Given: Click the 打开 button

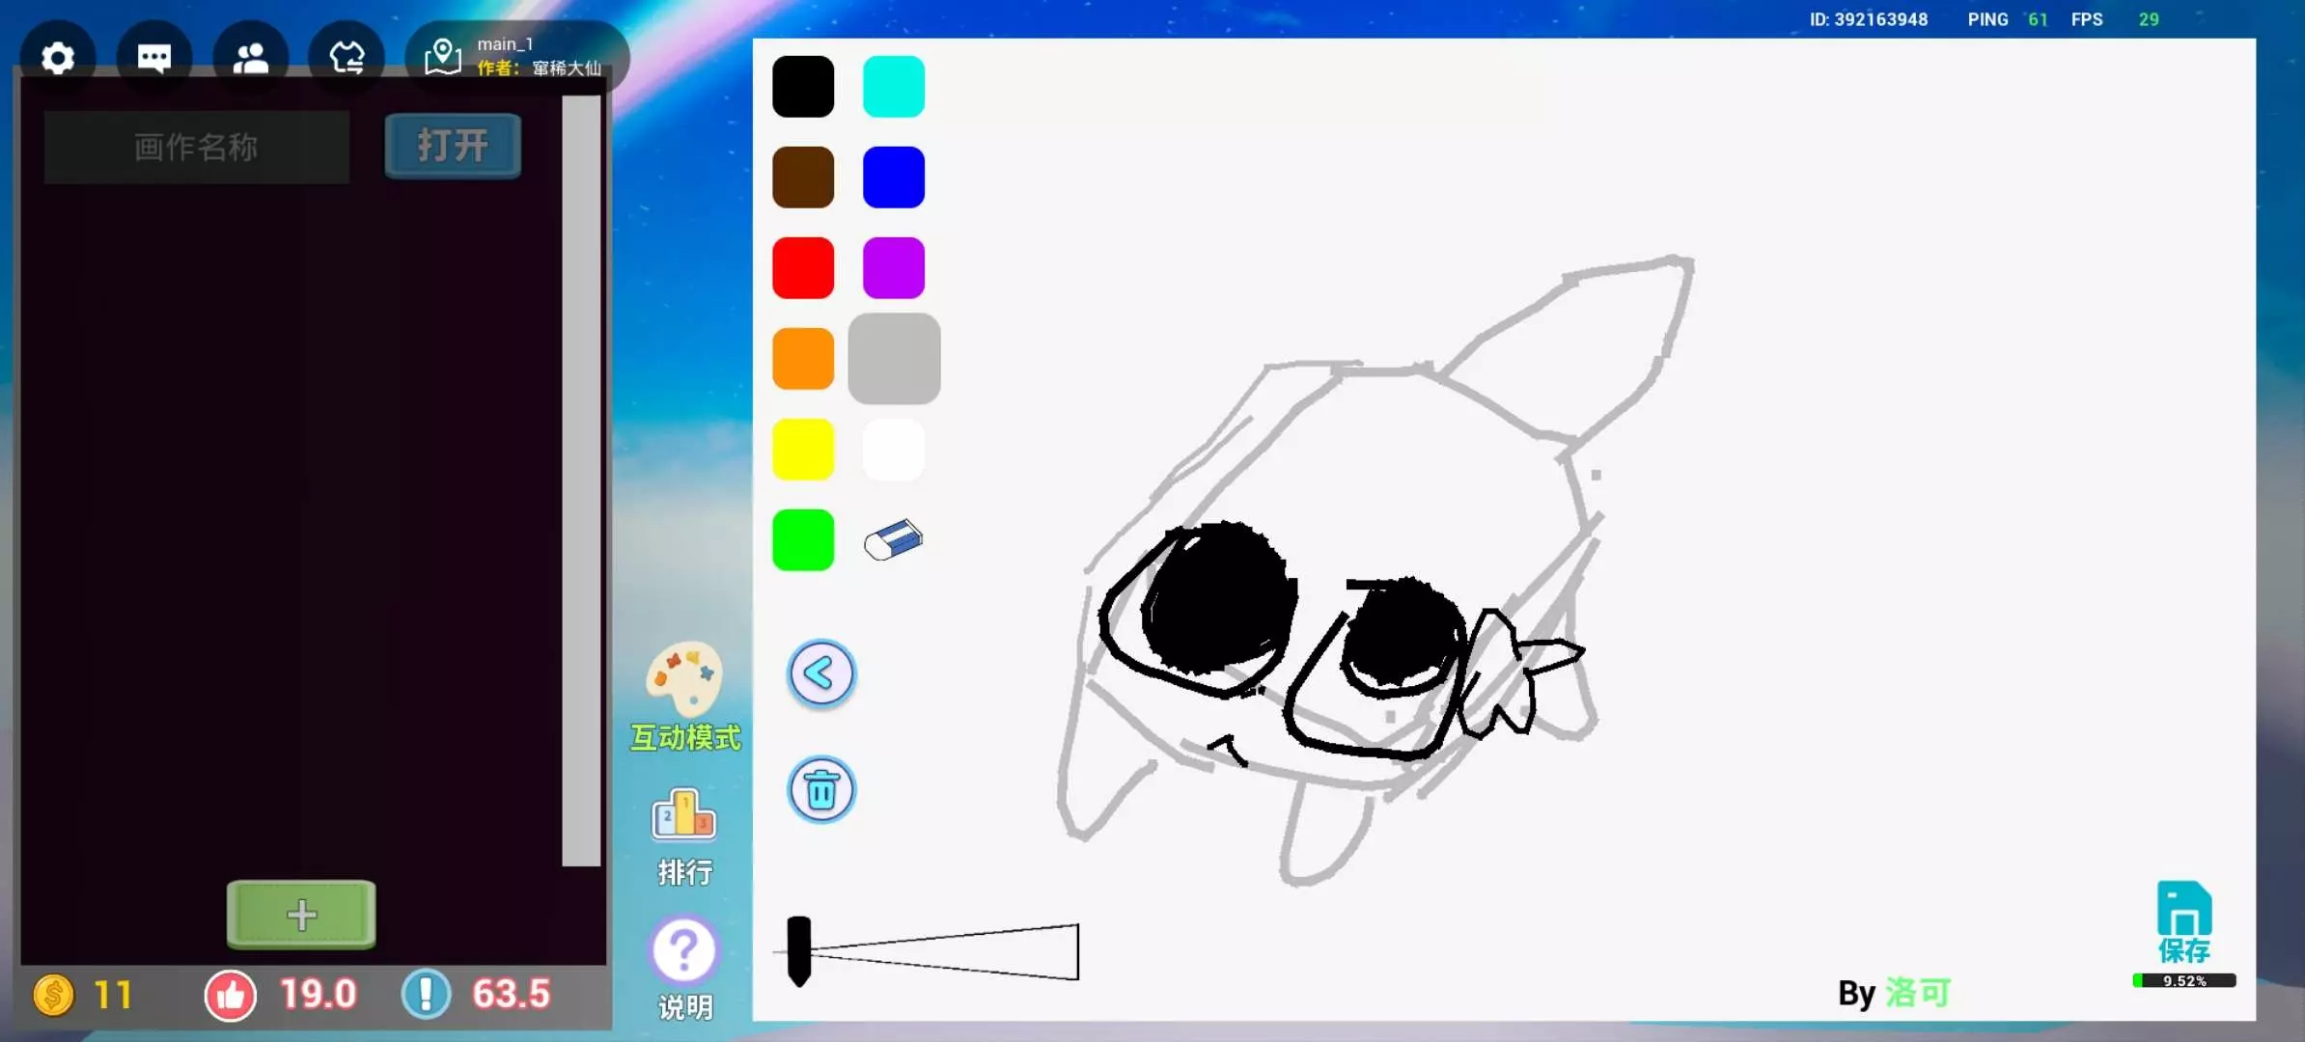Looking at the screenshot, I should point(453,147).
